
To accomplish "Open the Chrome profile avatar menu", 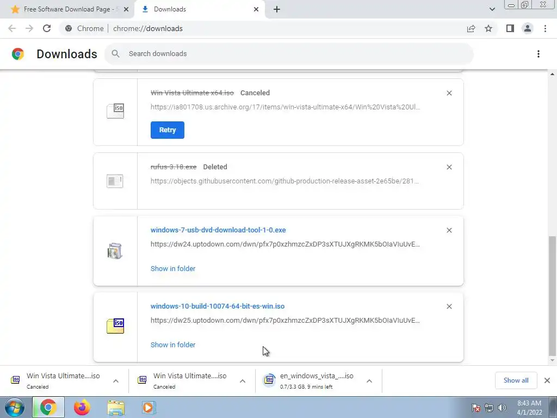I will 528,28.
